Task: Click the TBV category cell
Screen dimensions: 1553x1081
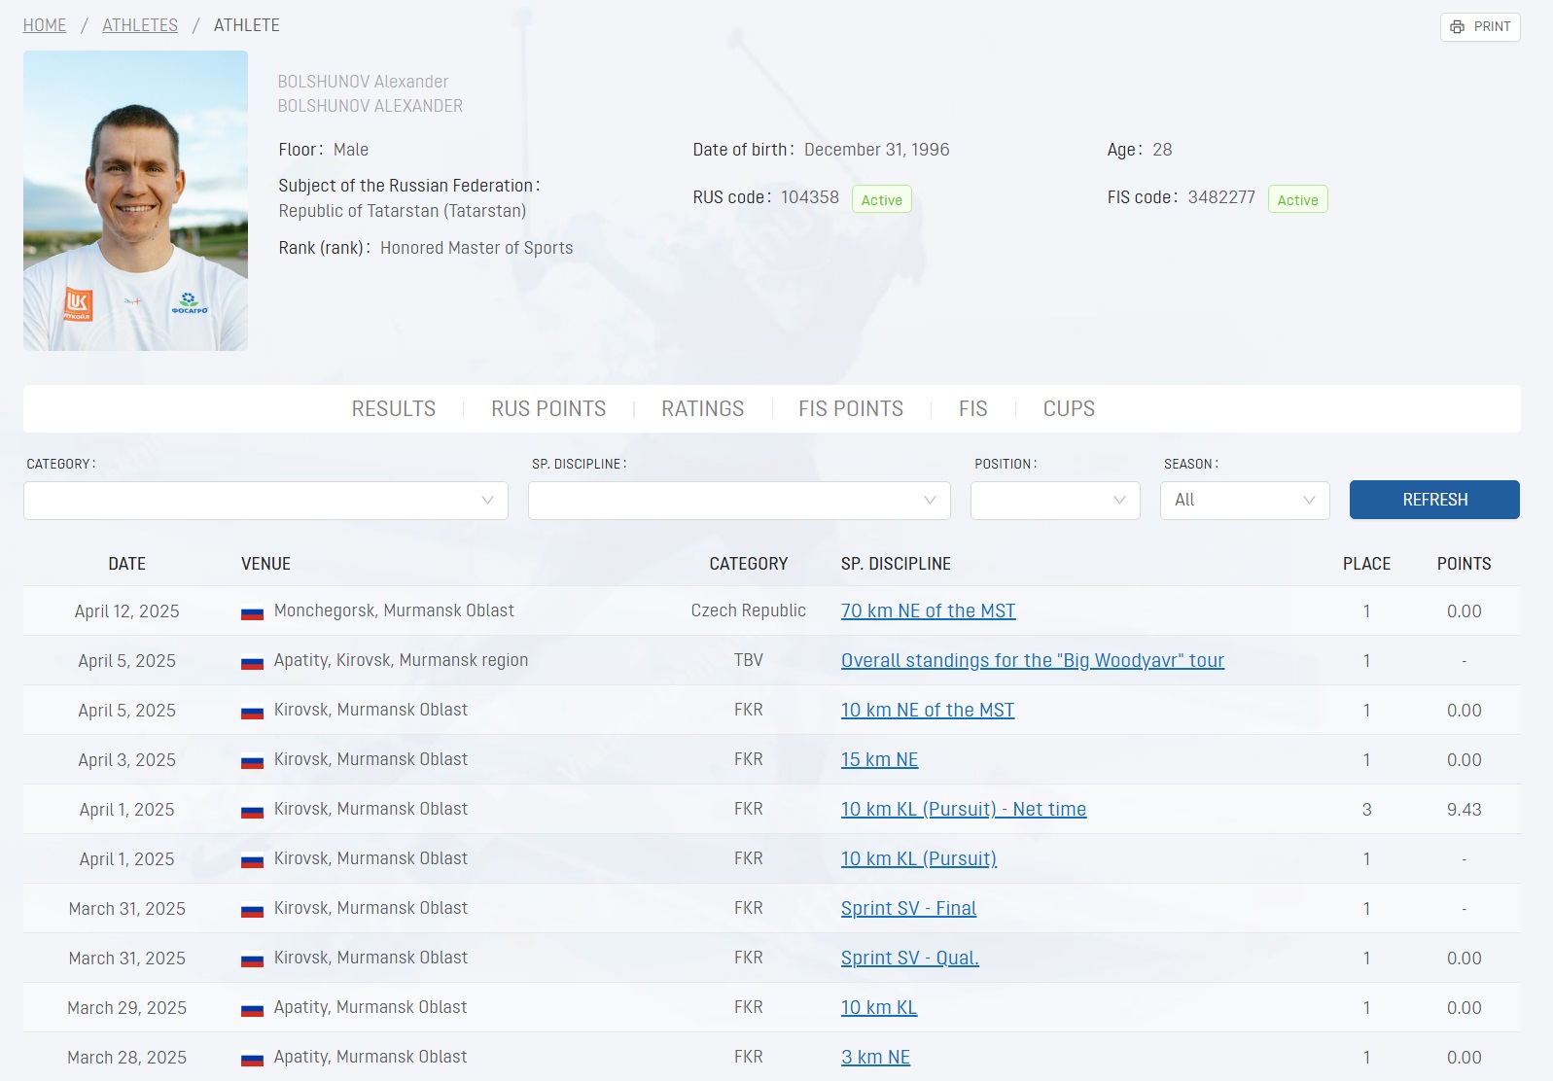Action: [x=749, y=661]
